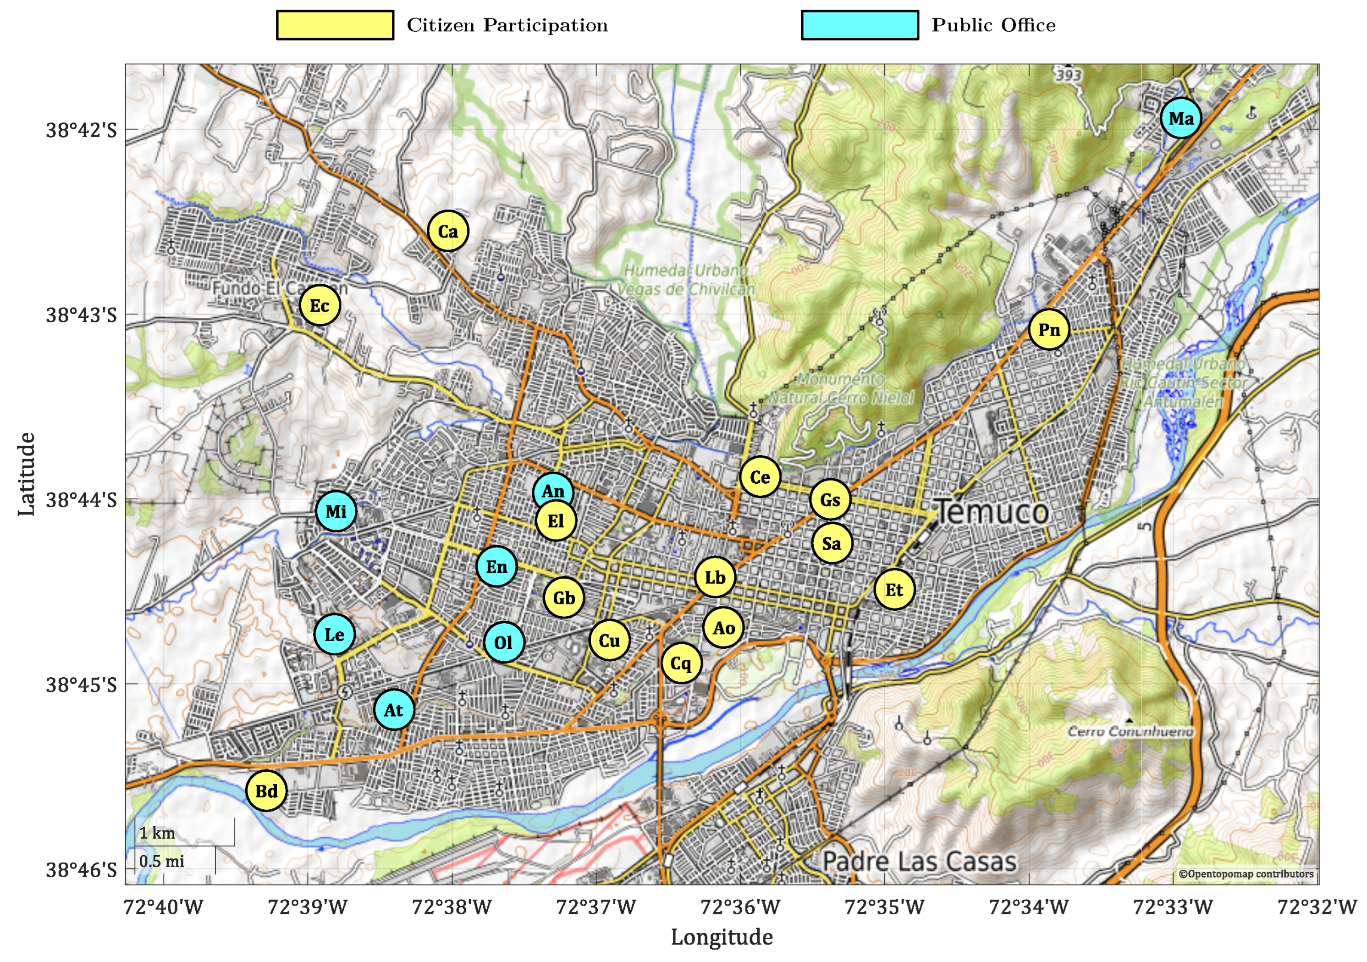Image resolution: width=1367 pixels, height=962 pixels.
Task: Click the cyan Ma station marker
Action: point(1180,119)
